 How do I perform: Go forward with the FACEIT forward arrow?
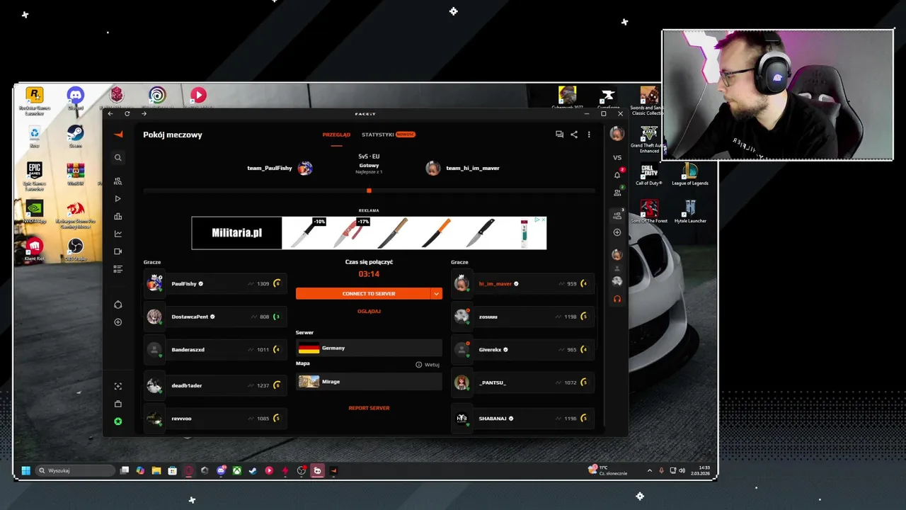tap(144, 113)
